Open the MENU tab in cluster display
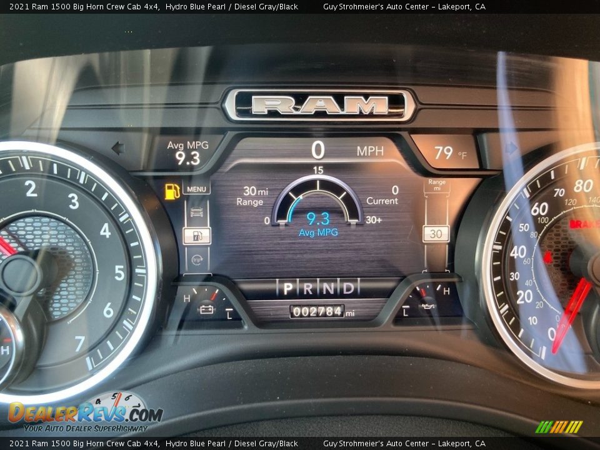The image size is (600, 450). (x=197, y=189)
